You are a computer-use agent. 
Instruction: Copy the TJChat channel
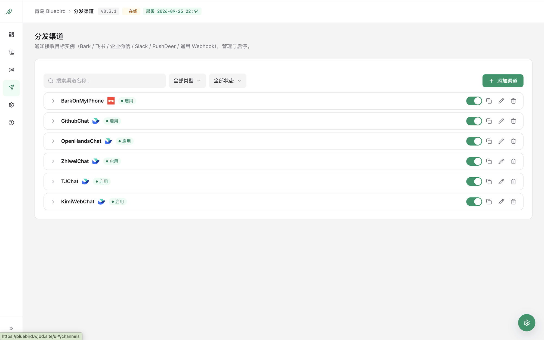point(489,181)
